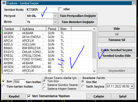Click Sembol Grubu Ekle button
The width and height of the screenshot is (138, 102).
pyautogui.click(x=117, y=56)
